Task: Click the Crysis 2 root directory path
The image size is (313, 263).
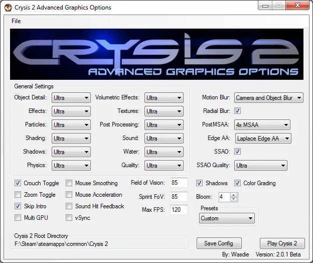Action: 61,244
